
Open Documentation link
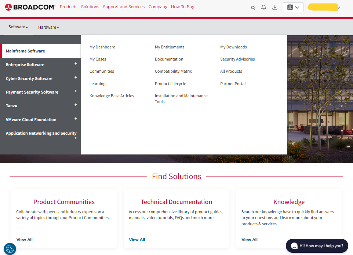coord(169,59)
